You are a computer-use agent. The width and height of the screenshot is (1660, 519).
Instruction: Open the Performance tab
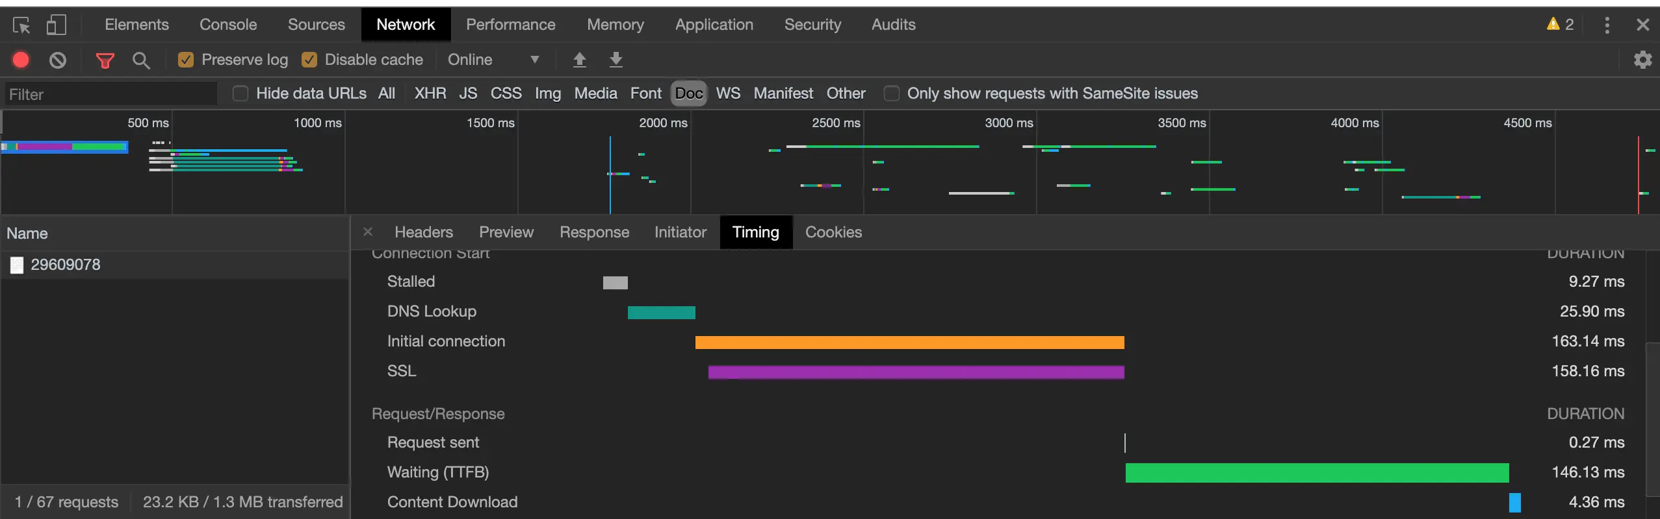(511, 25)
